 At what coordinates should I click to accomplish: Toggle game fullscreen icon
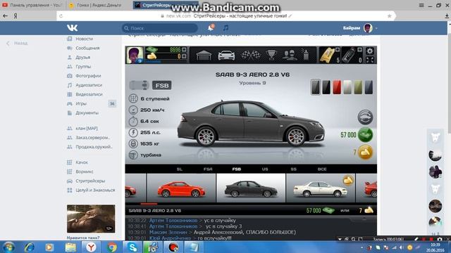(370, 60)
